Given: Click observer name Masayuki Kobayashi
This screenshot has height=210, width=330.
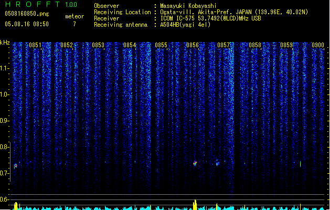Looking at the screenshot, I should click(188, 6).
